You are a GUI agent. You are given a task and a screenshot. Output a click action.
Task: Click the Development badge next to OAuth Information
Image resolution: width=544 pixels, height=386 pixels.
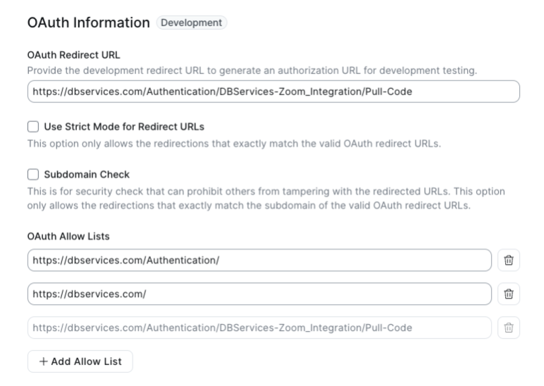(x=191, y=23)
